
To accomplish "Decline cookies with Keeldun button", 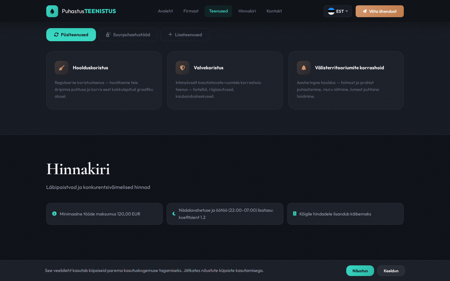I will (x=391, y=271).
